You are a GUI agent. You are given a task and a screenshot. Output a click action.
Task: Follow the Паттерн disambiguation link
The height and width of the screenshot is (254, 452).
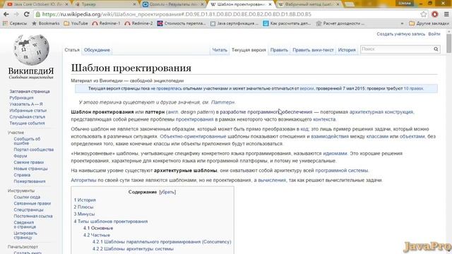(222, 102)
